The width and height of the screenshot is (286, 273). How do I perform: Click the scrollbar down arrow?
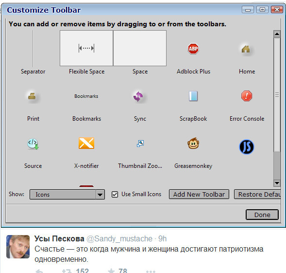(277, 183)
